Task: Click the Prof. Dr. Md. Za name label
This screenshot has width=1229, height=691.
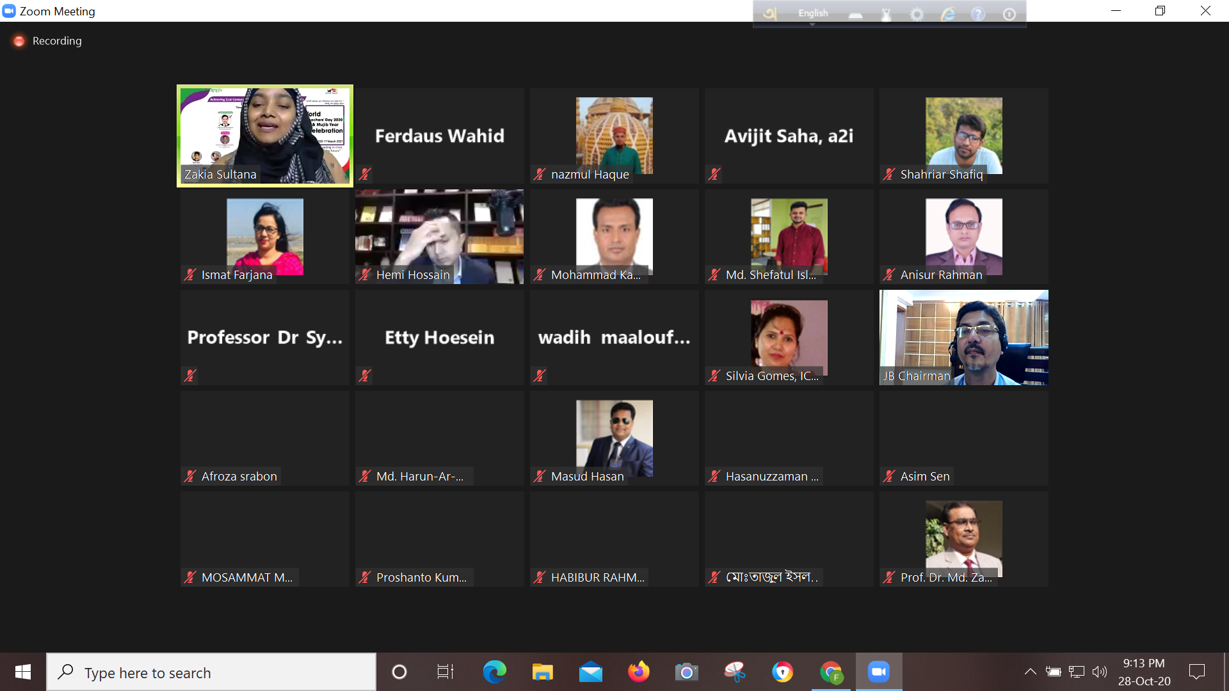Action: 946,577
